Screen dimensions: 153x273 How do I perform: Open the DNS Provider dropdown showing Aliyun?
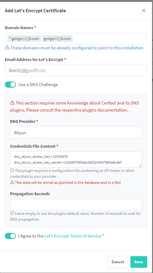76,132
